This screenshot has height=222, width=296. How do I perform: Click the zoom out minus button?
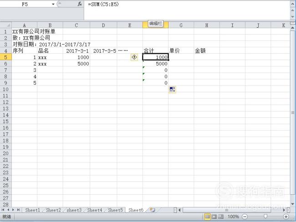pos(245,217)
